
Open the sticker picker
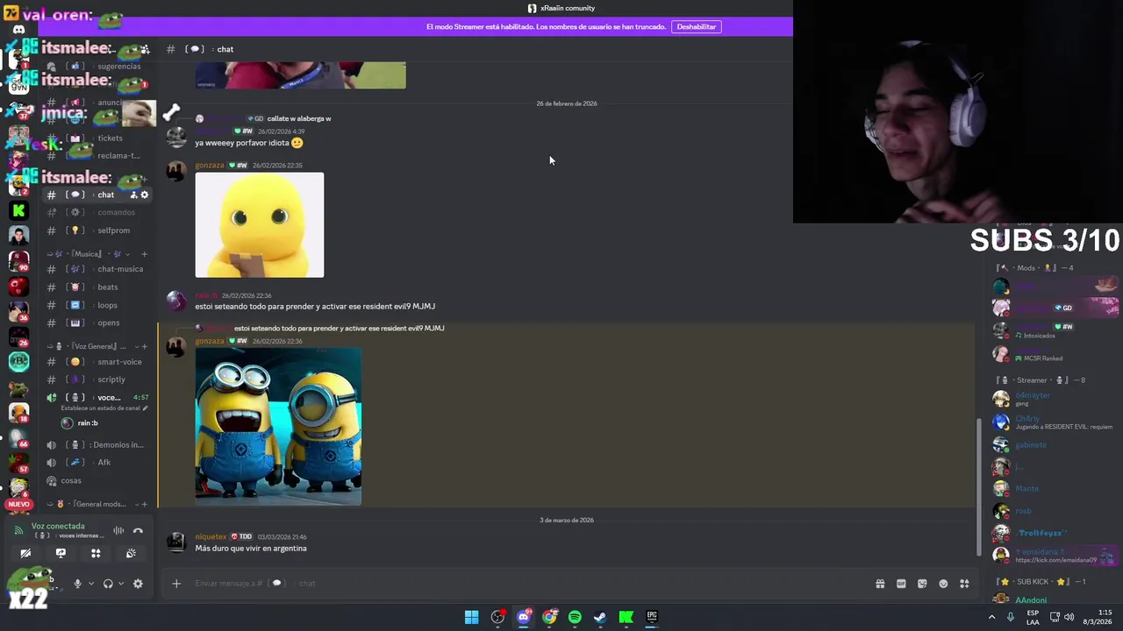click(x=922, y=584)
